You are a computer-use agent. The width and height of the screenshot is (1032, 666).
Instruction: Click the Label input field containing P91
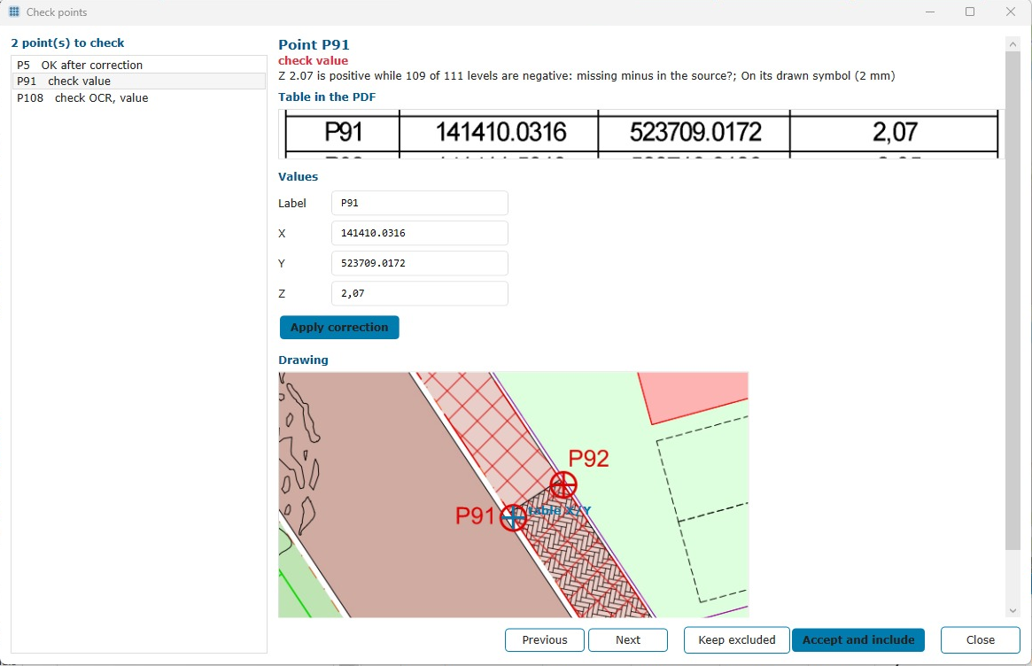pos(420,203)
